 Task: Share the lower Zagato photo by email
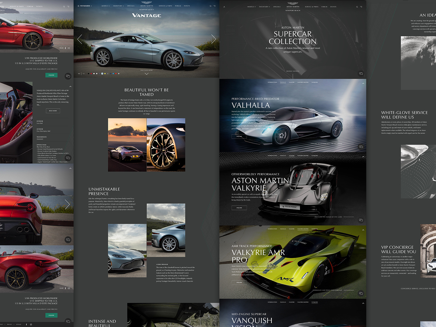point(69,288)
